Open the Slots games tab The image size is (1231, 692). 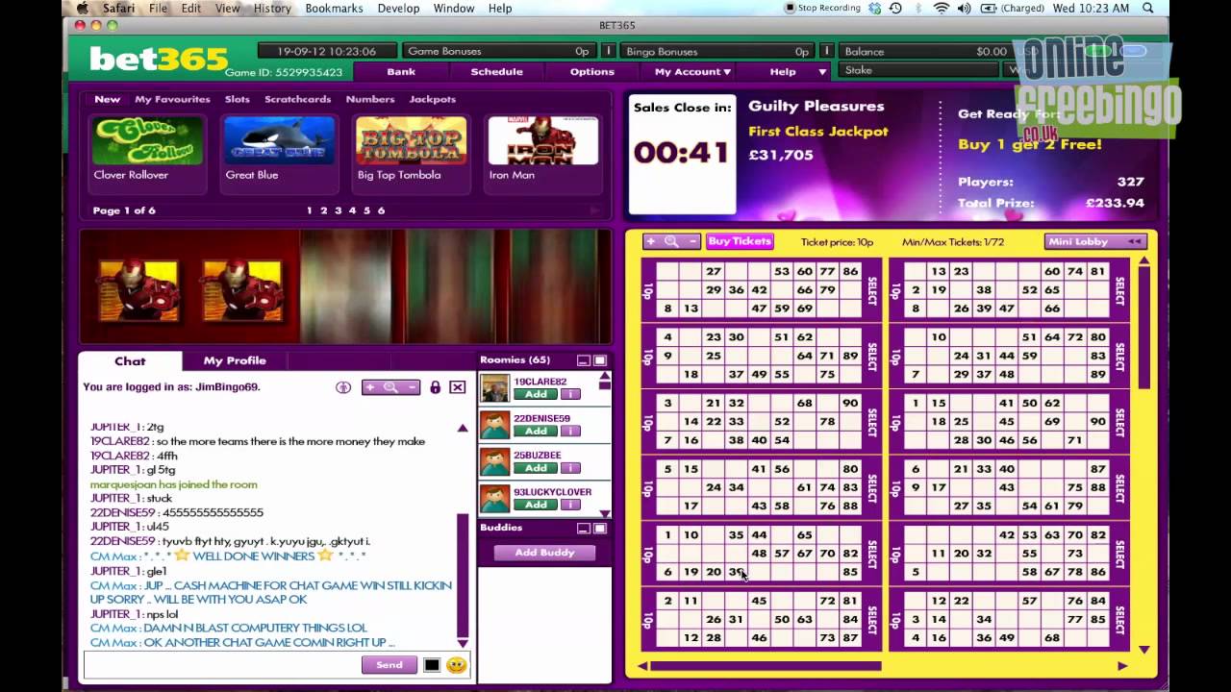coord(238,99)
